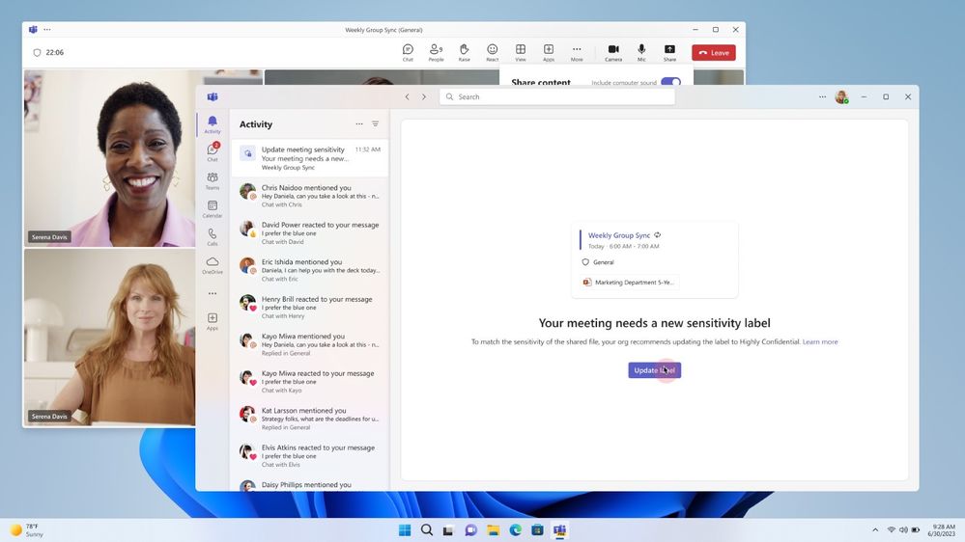Launch Microsoft Edge from taskbar
The width and height of the screenshot is (965, 542).
coord(515,529)
